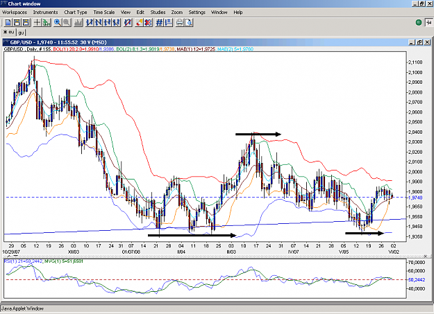Click the MAE(1) 12 legend label
434x314 pixels.
point(196,49)
